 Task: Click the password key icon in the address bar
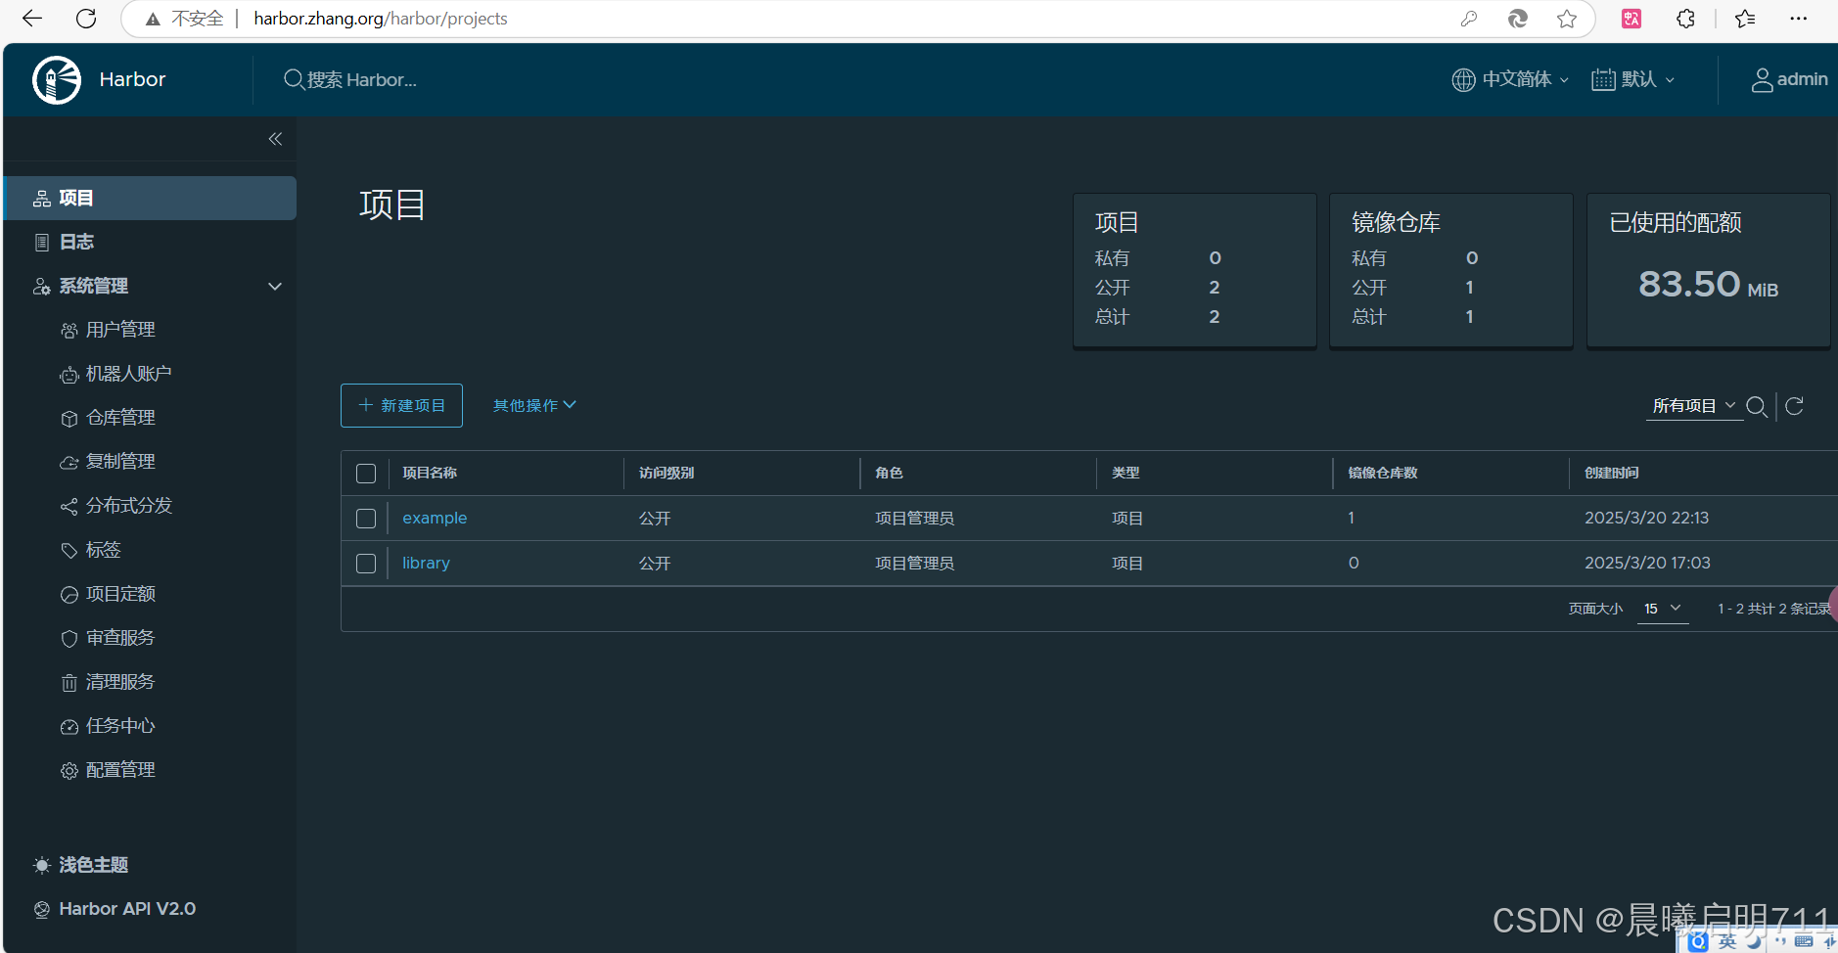coord(1469,19)
